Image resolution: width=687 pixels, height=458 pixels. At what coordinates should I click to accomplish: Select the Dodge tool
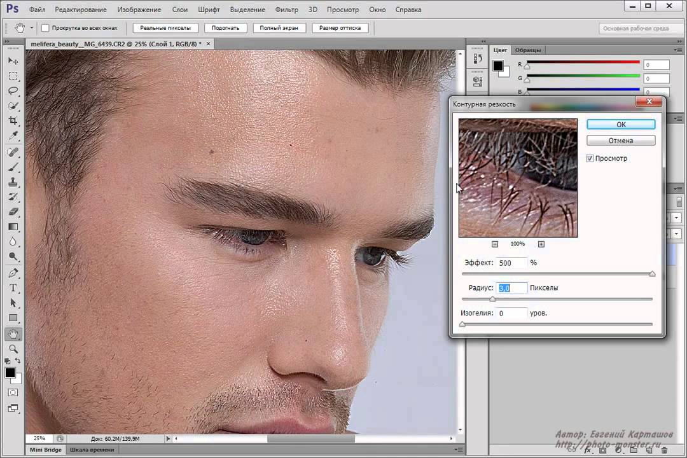coord(13,256)
